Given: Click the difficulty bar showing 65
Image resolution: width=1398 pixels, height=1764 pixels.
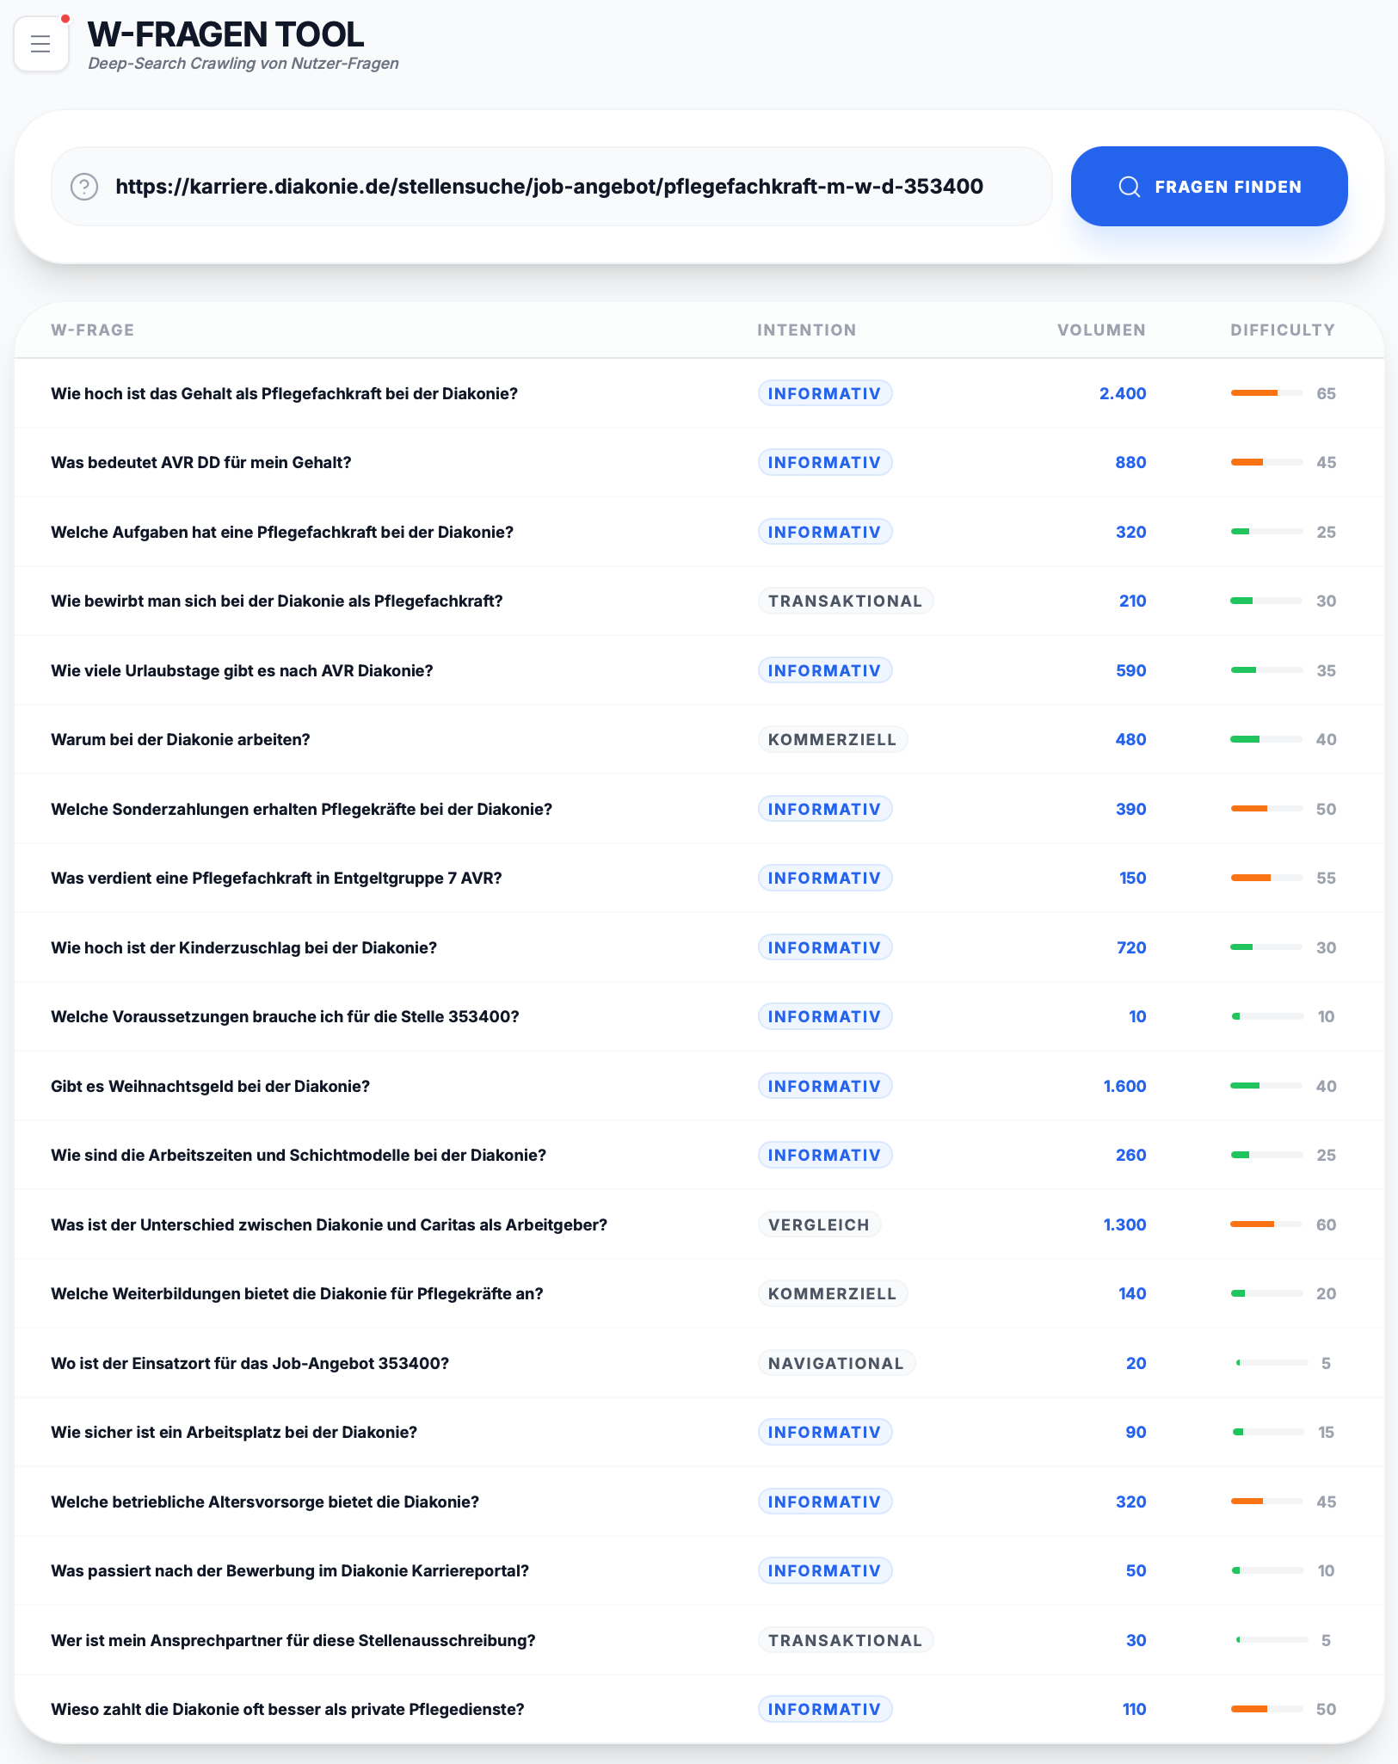Looking at the screenshot, I should (1266, 393).
